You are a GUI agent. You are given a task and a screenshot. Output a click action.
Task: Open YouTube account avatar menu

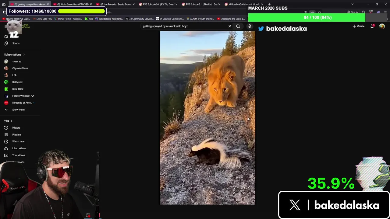pos(382,26)
